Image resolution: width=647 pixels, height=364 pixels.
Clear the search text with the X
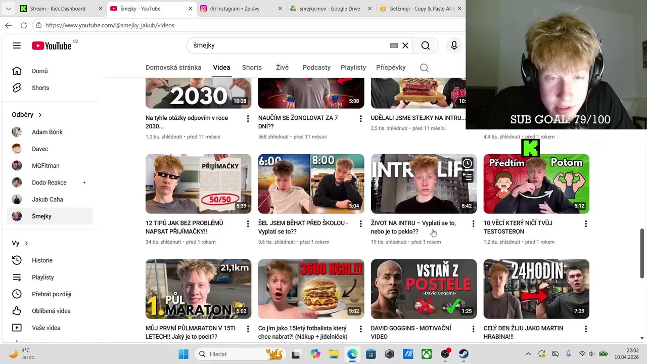click(x=405, y=45)
